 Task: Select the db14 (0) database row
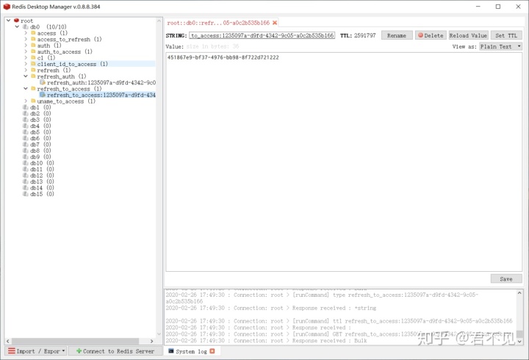[42, 187]
